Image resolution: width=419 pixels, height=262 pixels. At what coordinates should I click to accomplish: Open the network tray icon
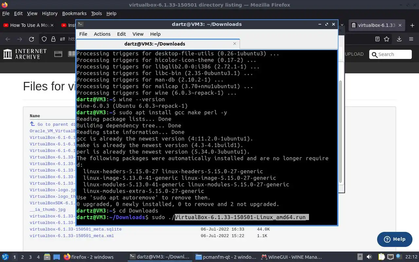click(391, 257)
